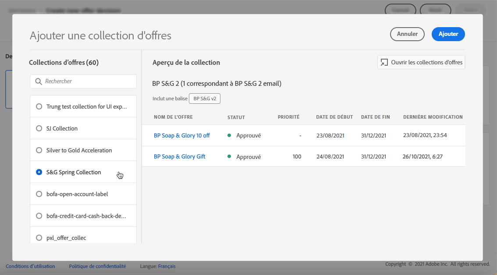Sort by Nom de l'offre column header
Screen dimensions: 497x275
pyautogui.click(x=173, y=117)
